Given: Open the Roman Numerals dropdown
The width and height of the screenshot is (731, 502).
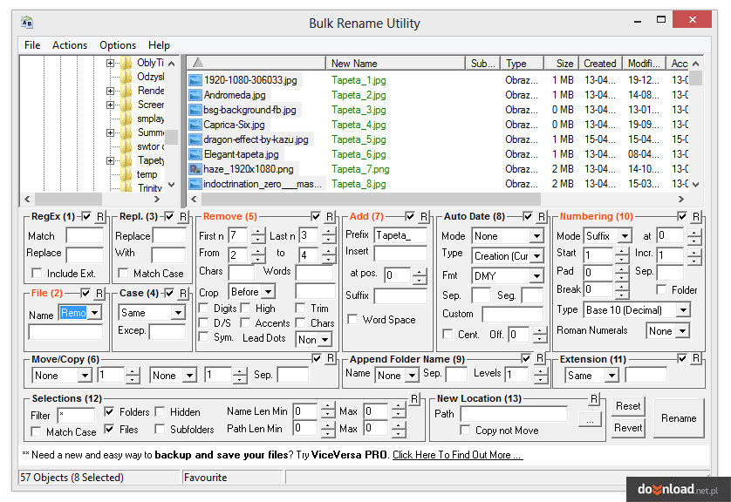Looking at the screenshot, I should click(x=682, y=331).
